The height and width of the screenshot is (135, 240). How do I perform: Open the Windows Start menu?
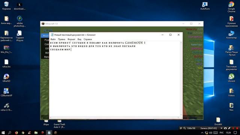pos(3,133)
